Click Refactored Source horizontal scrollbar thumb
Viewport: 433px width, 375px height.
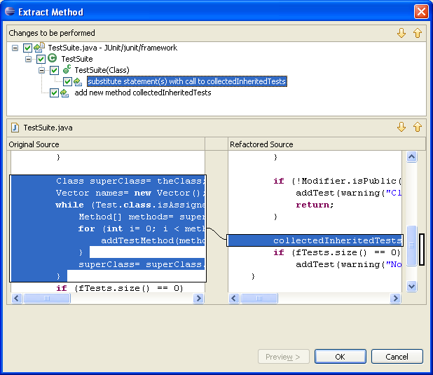click(x=259, y=298)
